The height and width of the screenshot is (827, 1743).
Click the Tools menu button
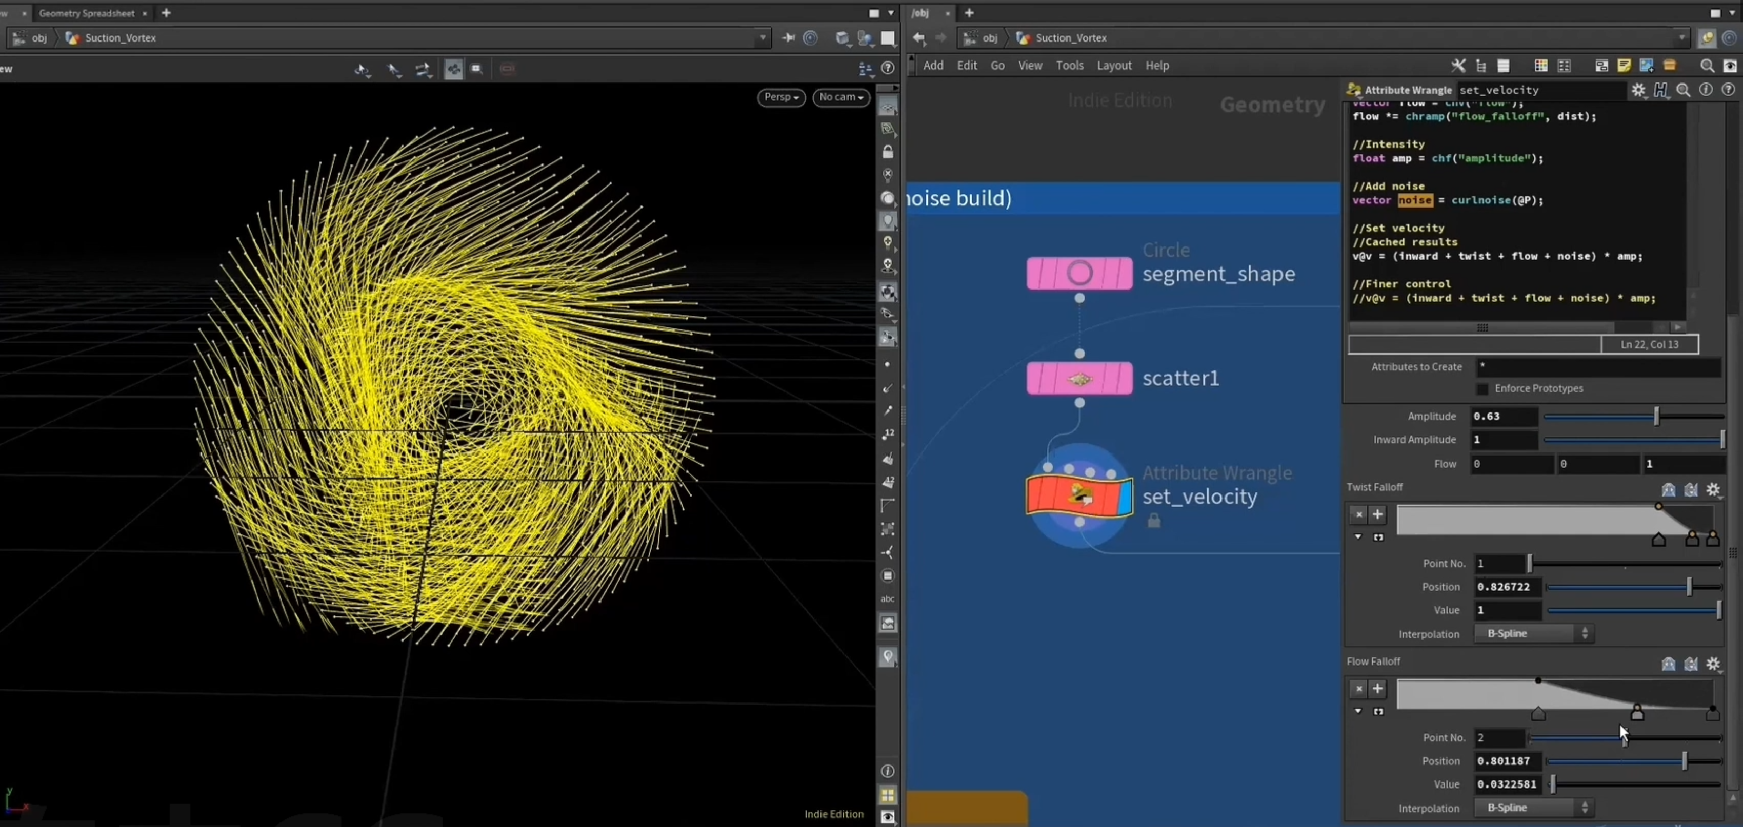point(1069,66)
